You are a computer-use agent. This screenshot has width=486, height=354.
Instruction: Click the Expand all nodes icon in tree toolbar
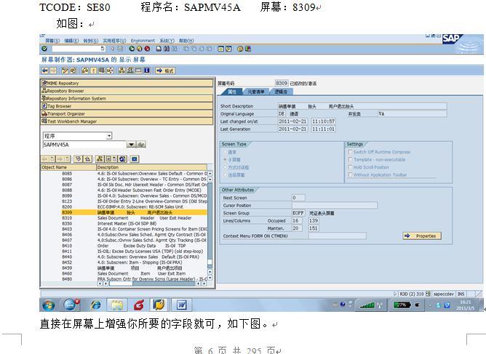[x=79, y=159]
